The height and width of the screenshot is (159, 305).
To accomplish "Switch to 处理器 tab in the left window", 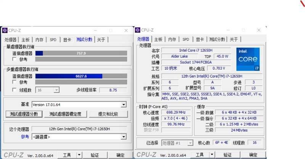I will (x=10, y=40).
